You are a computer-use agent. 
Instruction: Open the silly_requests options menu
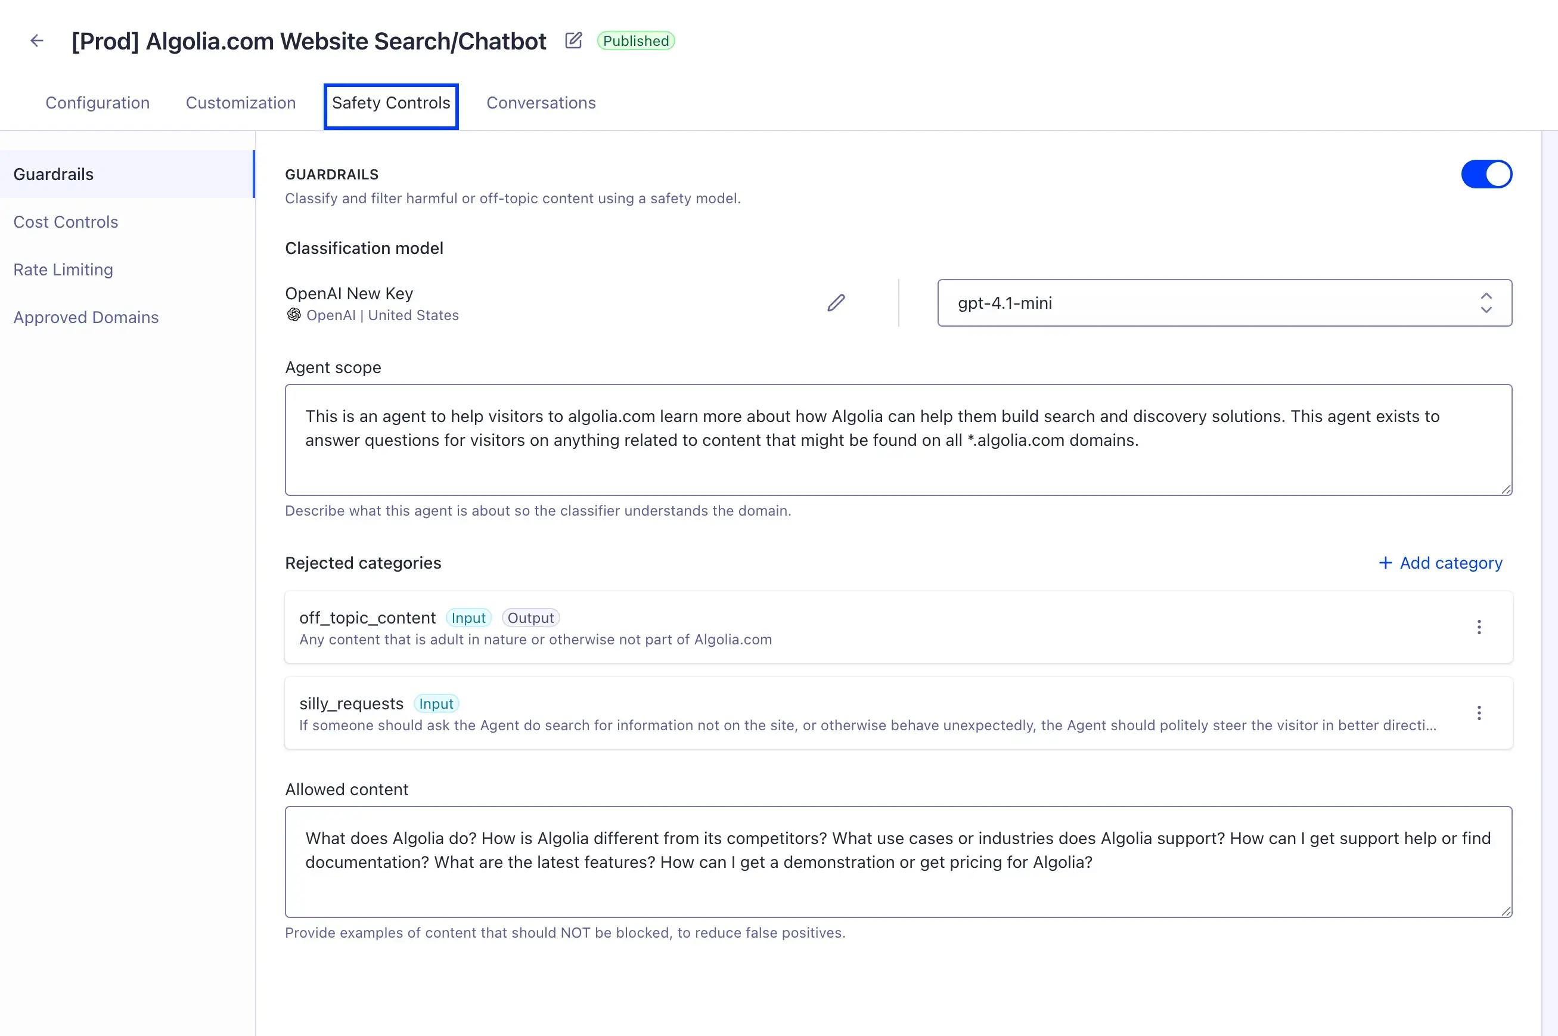(x=1479, y=713)
